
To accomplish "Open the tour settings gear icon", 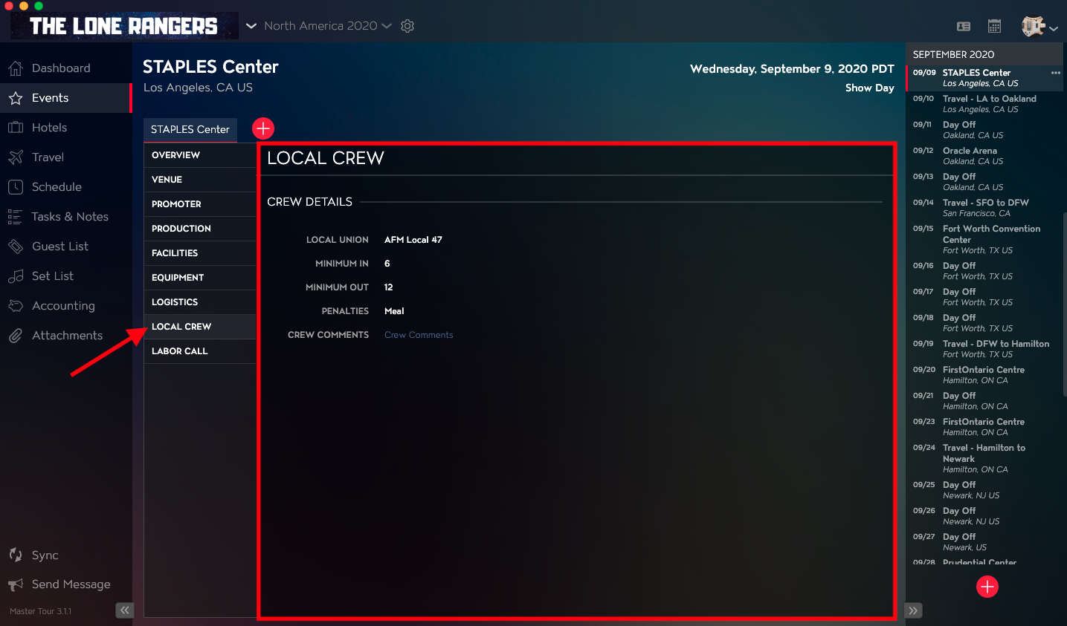I will coord(407,26).
